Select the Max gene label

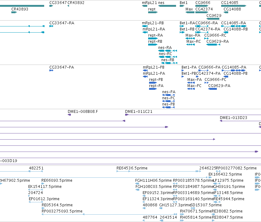coord(189,9)
